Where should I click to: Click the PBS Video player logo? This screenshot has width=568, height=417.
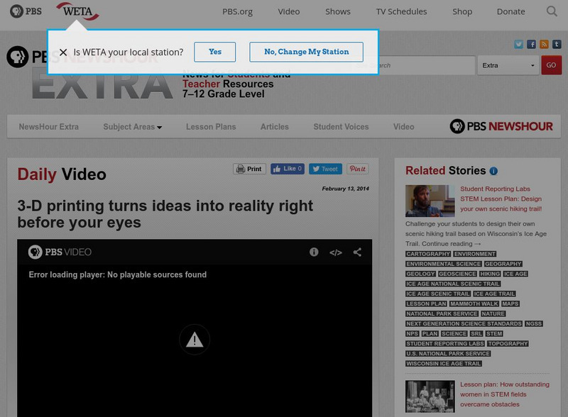point(60,252)
